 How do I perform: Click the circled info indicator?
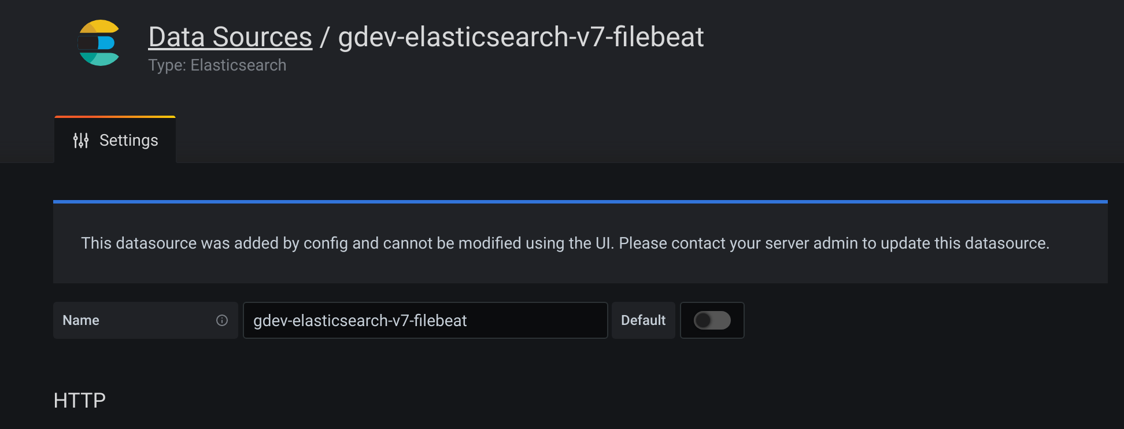click(222, 320)
